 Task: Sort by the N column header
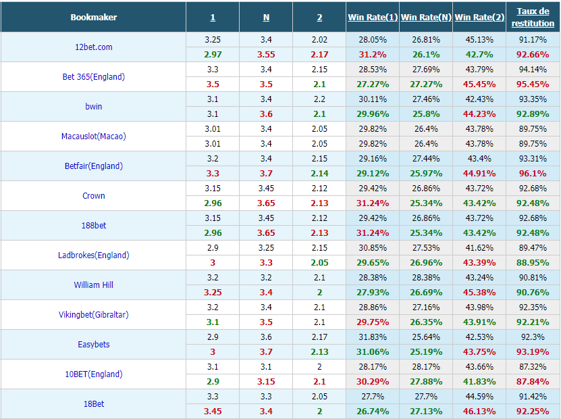pyautogui.click(x=266, y=17)
